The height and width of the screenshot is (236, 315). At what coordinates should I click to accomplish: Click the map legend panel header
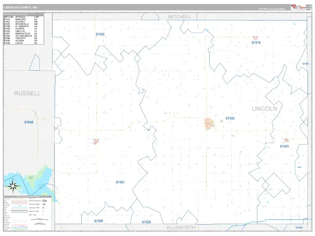tap(28, 197)
